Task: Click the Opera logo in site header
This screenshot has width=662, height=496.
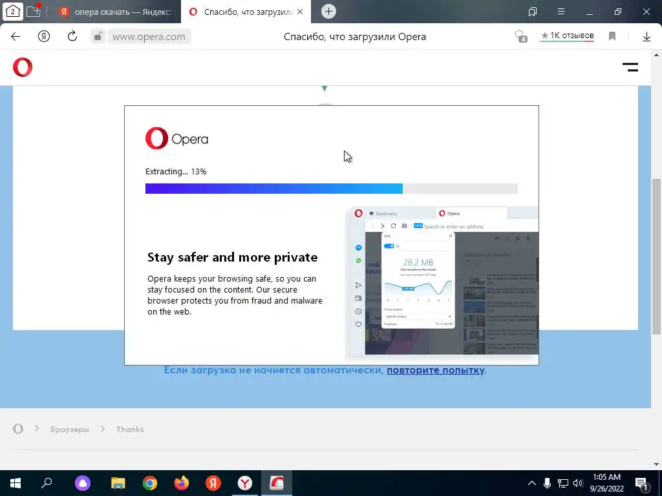Action: click(x=23, y=67)
